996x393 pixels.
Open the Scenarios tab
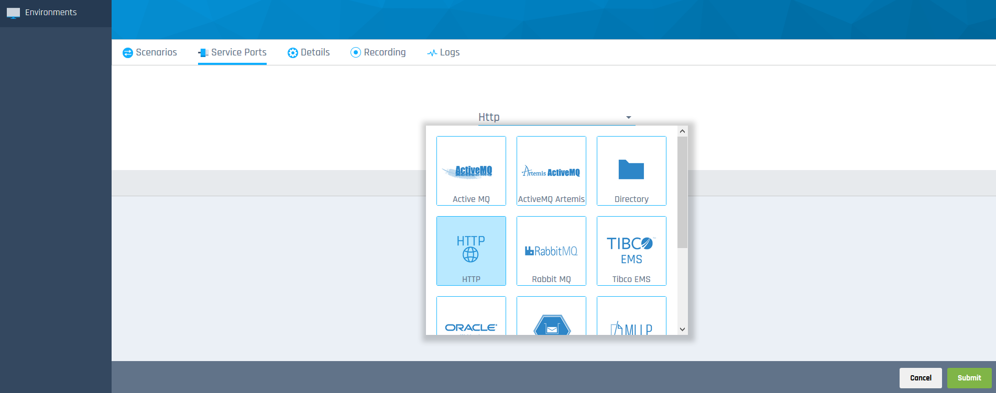click(x=150, y=52)
